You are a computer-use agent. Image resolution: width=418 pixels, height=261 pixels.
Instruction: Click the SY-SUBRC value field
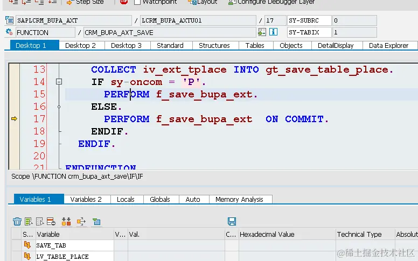point(354,20)
